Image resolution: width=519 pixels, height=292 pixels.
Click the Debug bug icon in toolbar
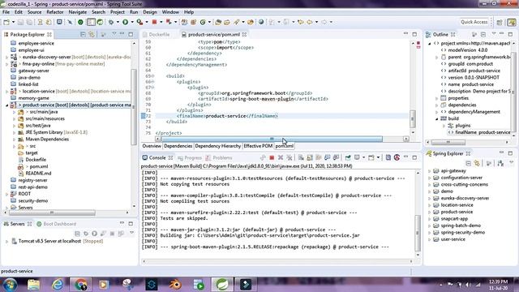[111, 22]
